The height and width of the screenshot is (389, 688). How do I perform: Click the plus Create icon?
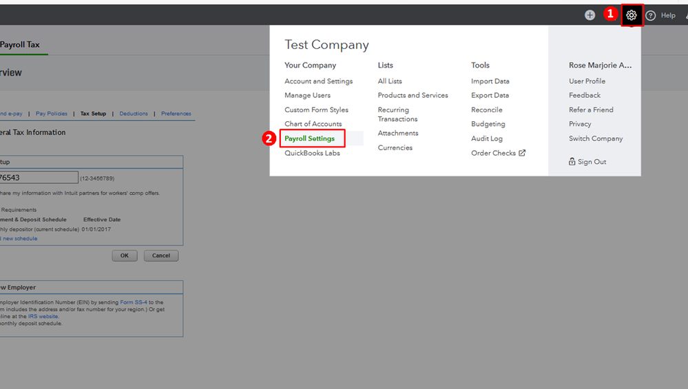click(x=590, y=15)
